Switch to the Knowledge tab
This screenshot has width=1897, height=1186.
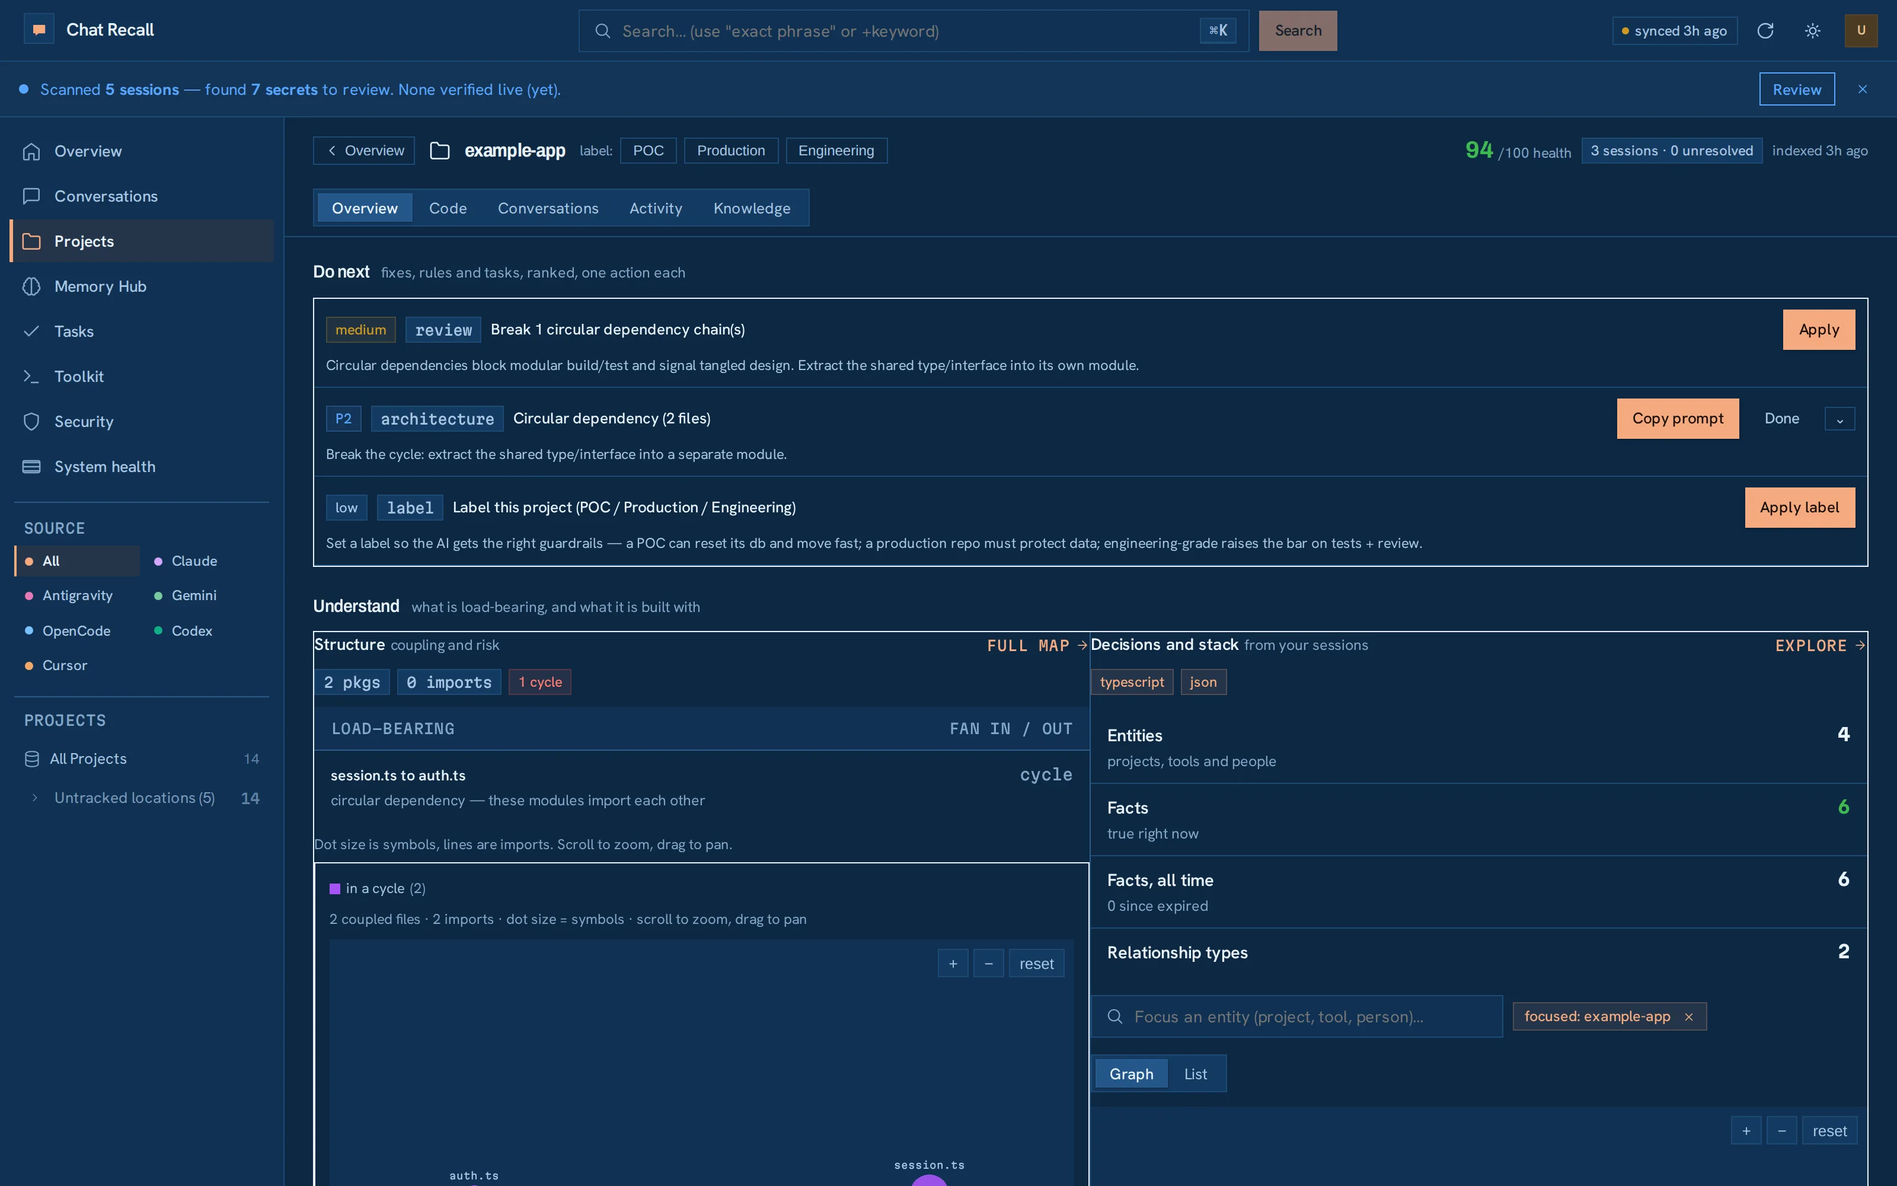pos(752,208)
